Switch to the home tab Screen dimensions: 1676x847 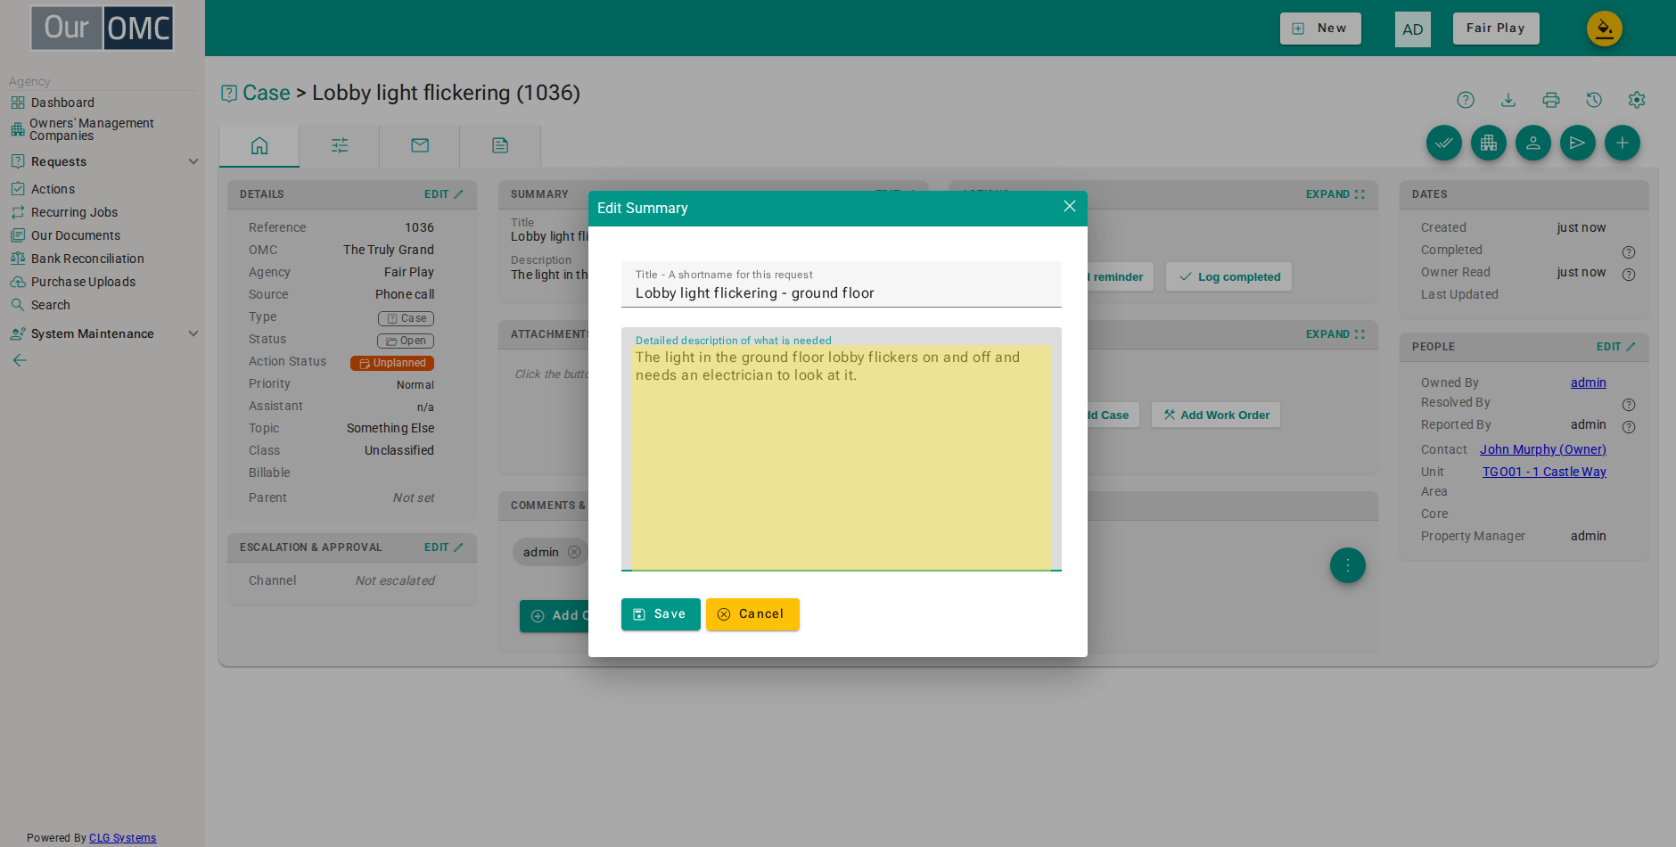coord(259,145)
